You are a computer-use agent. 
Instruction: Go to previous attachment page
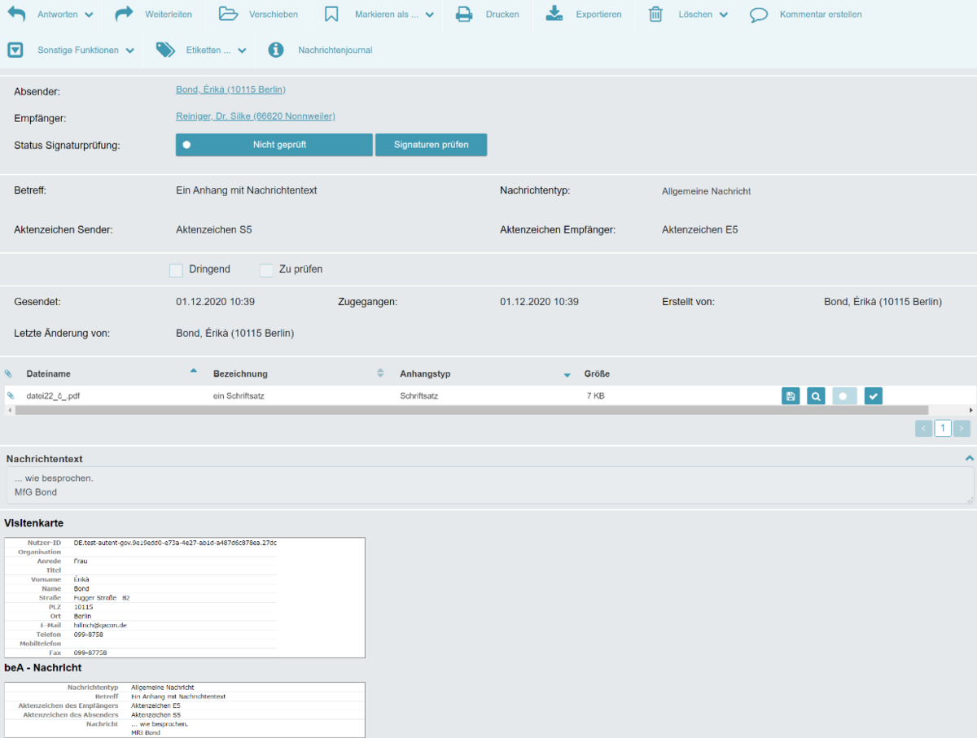923,429
